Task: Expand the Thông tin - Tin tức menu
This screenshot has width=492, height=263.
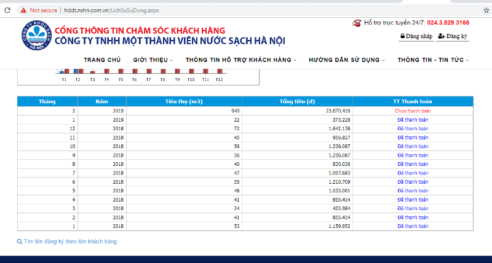Action: [433, 60]
